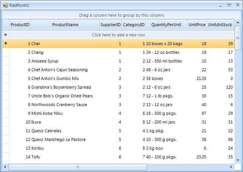The height and width of the screenshot is (172, 243).
Task: Click the vertical scrollbar thumb
Action: pyautogui.click(x=238, y=38)
